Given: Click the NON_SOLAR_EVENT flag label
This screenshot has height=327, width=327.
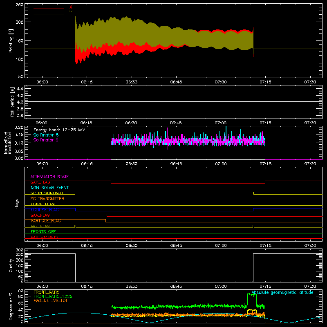Looking at the screenshot, I should pyautogui.click(x=49, y=188).
